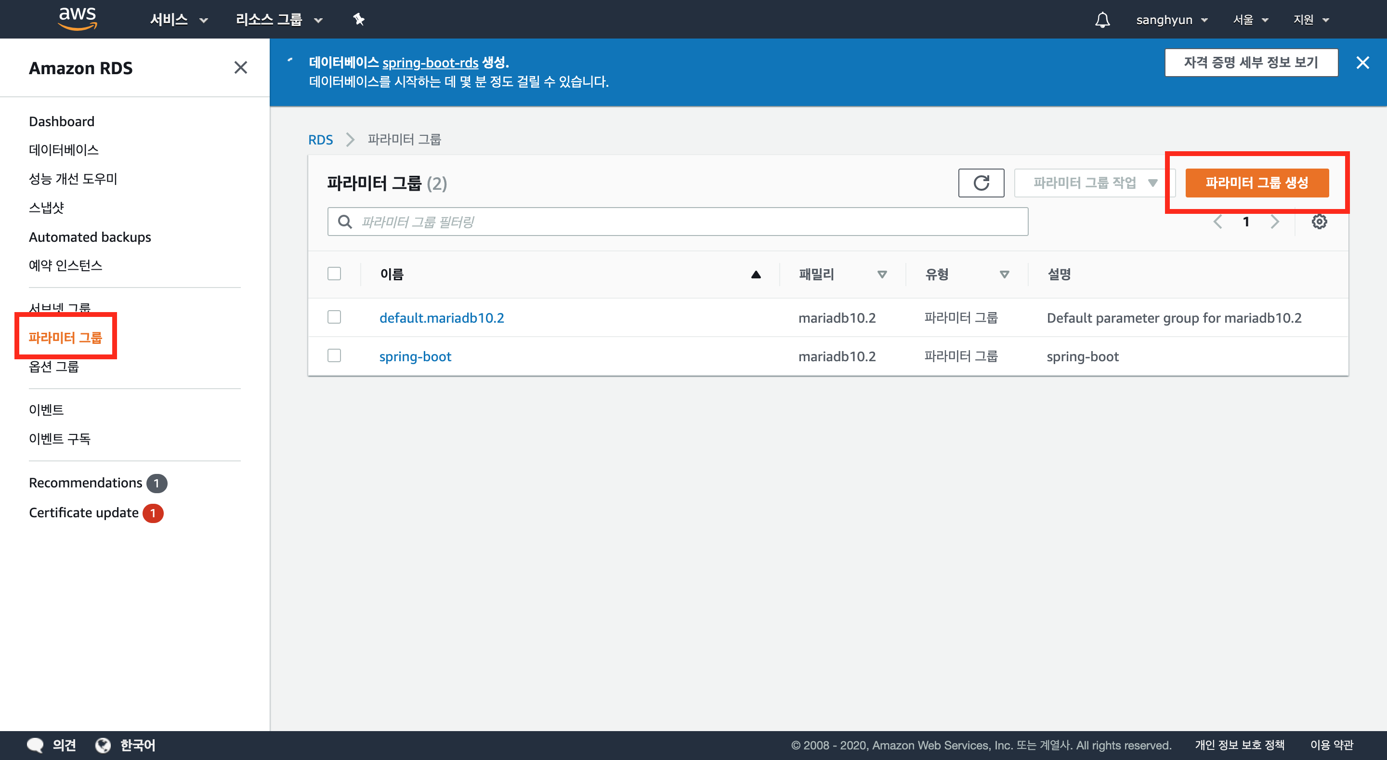The width and height of the screenshot is (1387, 760).
Task: Click the 의견 feedback speech bubble icon
Action: (36, 745)
